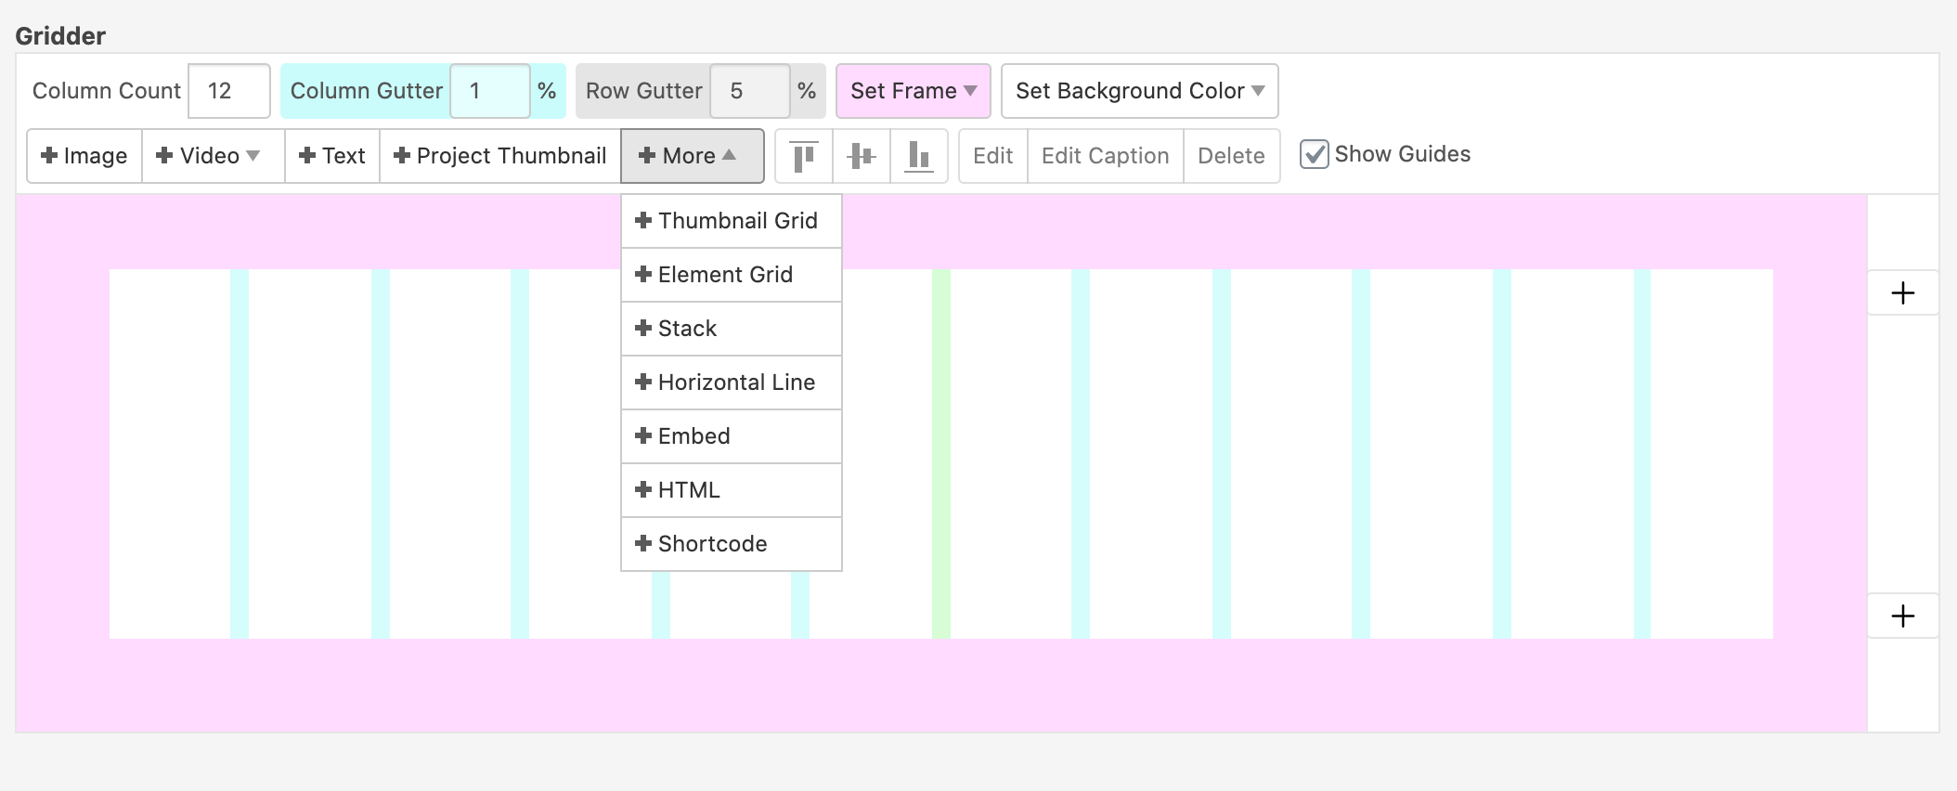Click the lower plus row button
Viewport: 1957px width, 791px height.
[1902, 616]
